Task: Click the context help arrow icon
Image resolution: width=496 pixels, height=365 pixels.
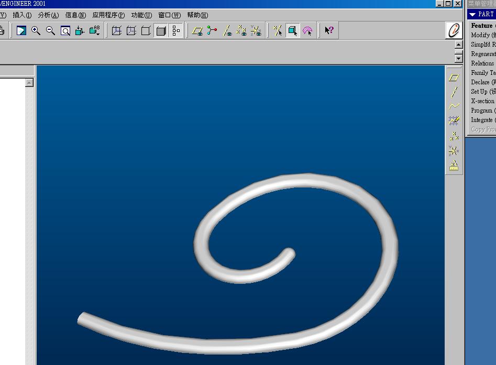Action: (x=329, y=30)
